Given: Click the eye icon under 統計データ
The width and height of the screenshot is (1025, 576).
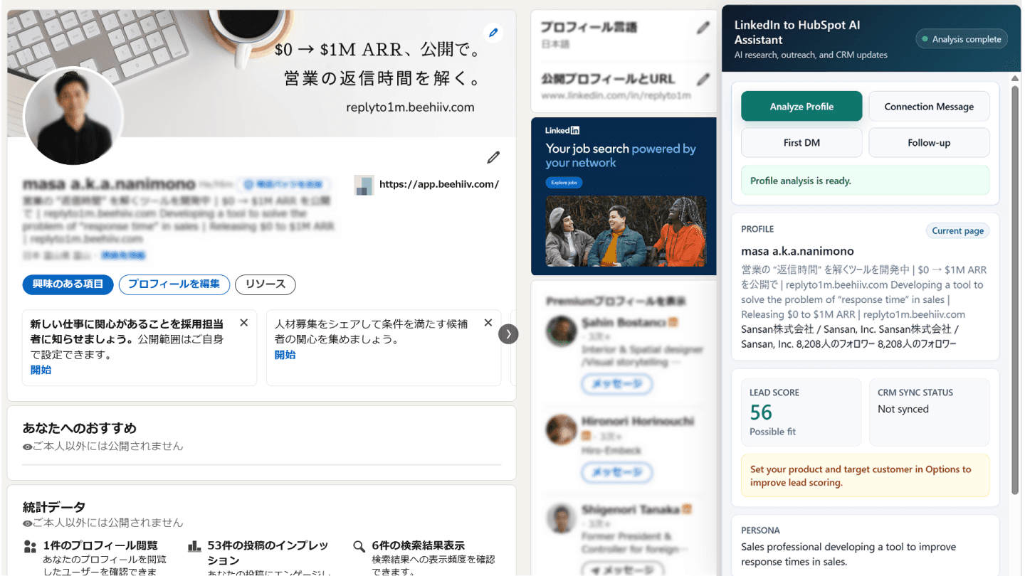Looking at the screenshot, I should (27, 523).
